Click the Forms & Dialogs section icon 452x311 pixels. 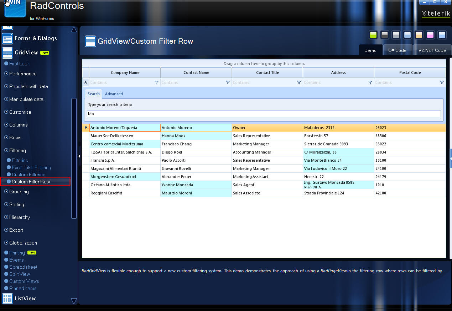pos(7,38)
